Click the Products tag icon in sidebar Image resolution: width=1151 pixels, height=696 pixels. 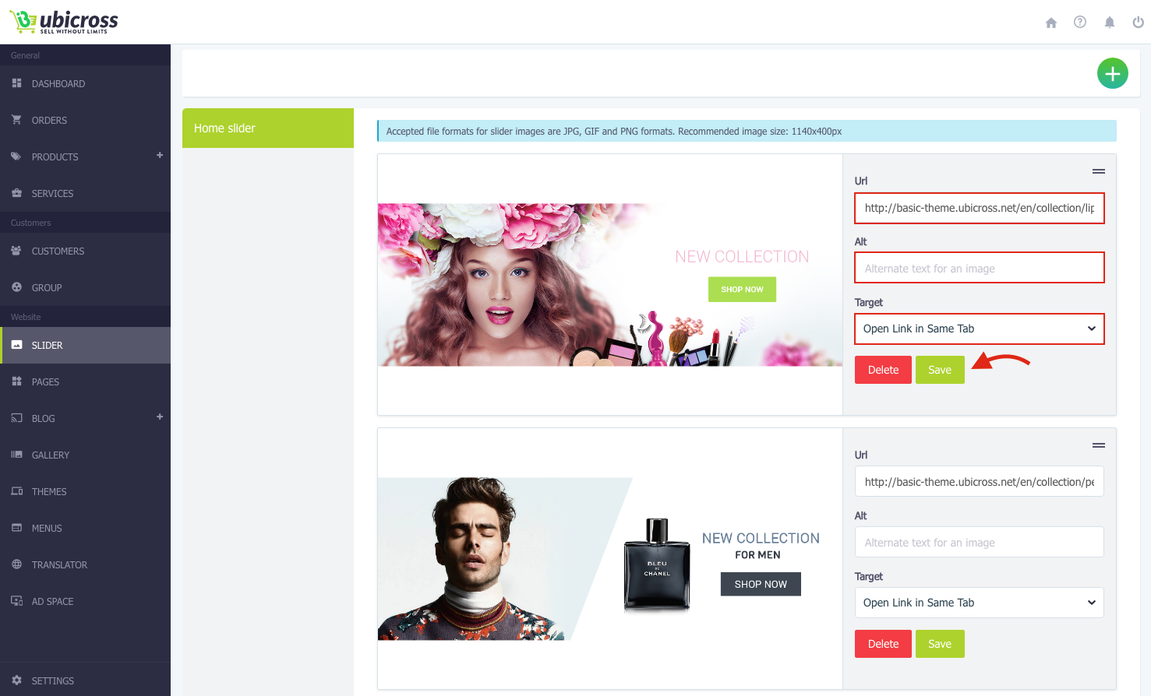tap(16, 156)
